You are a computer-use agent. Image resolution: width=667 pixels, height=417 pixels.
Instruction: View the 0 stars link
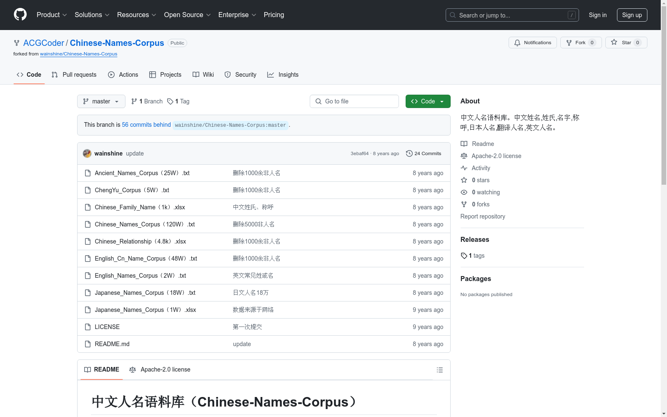pos(475,180)
